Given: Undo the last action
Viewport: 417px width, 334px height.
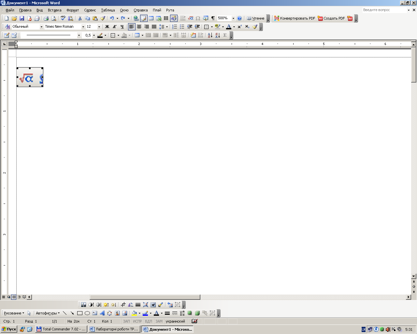Looking at the screenshot, I should tap(112, 18).
